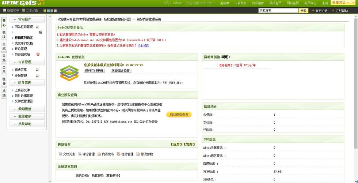Click the add icon next to 网站栏目管理
The image size is (358, 183).
[x=37, y=27]
